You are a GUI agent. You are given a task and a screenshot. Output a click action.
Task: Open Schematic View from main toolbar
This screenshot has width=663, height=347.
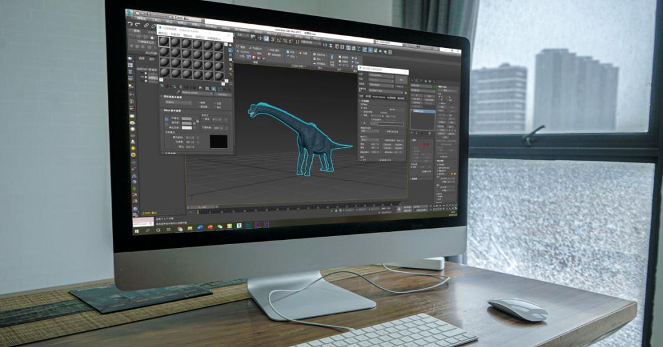pos(359,49)
